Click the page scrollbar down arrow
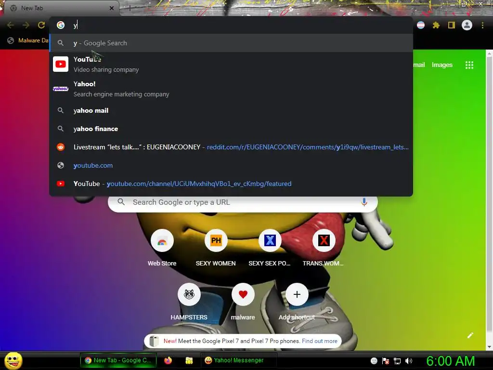 click(489, 347)
